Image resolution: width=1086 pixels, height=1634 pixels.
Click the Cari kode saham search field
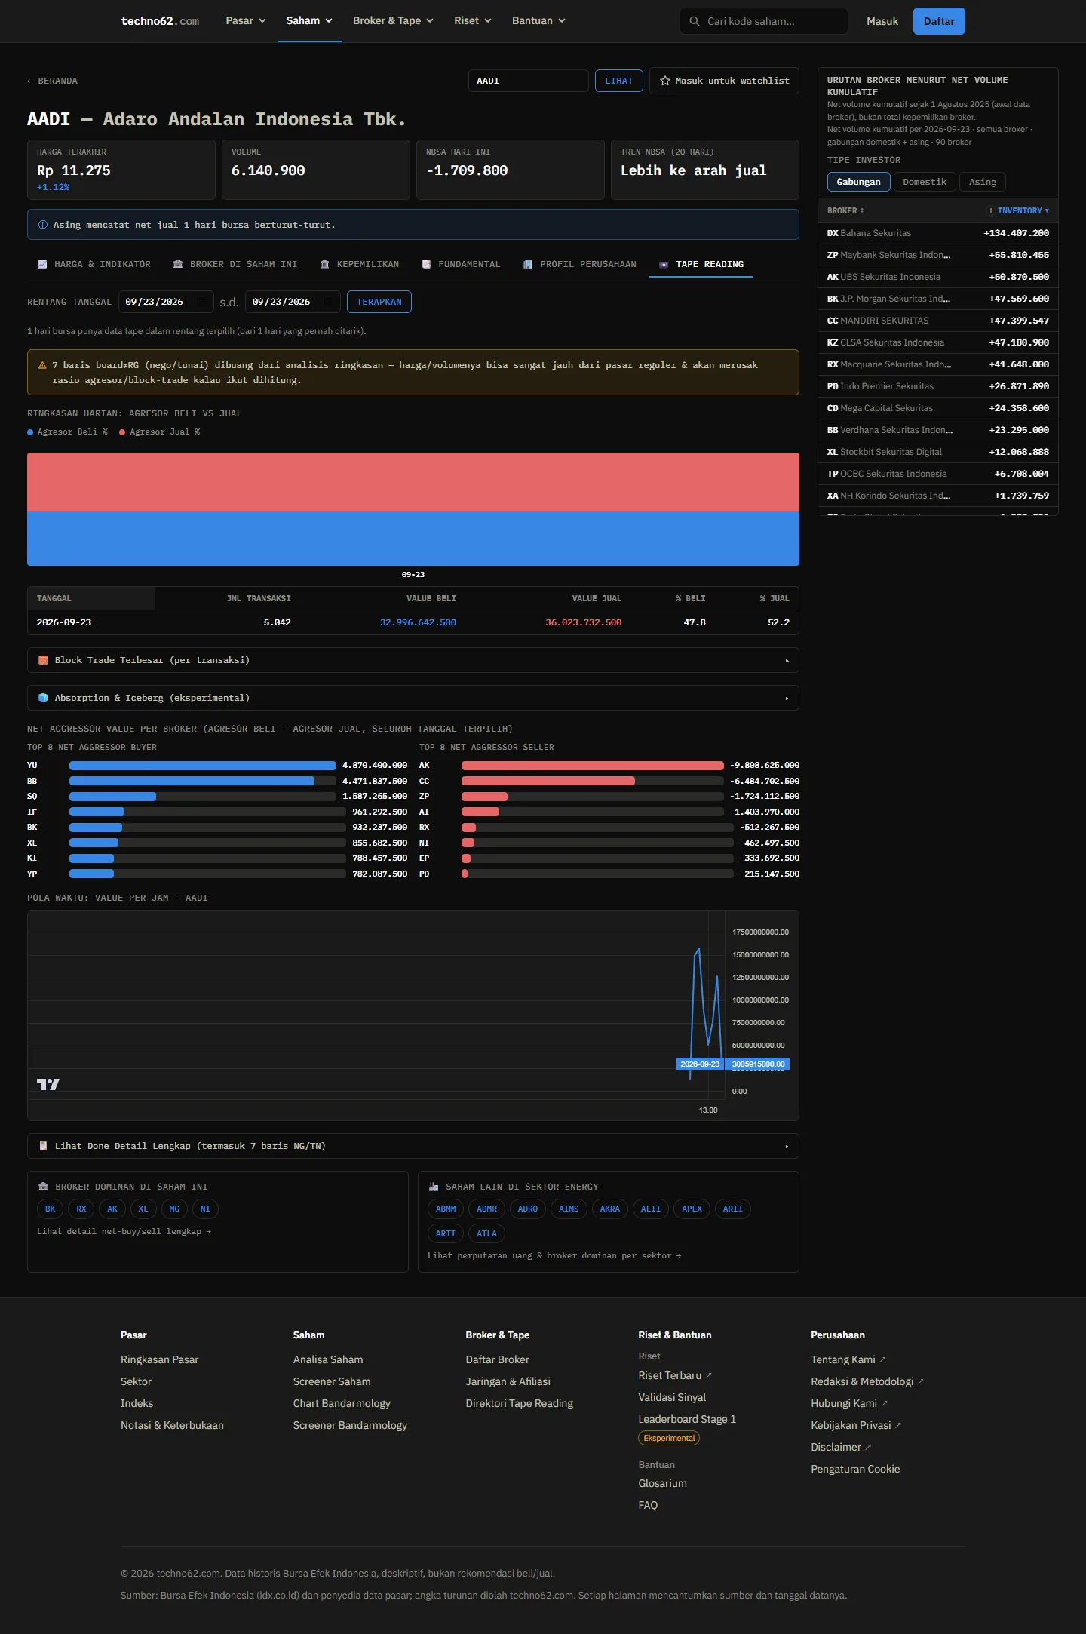[764, 21]
